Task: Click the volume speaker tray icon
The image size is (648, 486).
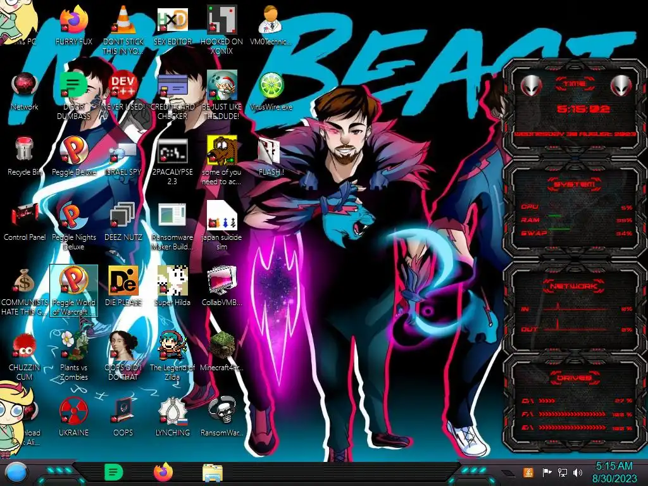Action: (578, 473)
